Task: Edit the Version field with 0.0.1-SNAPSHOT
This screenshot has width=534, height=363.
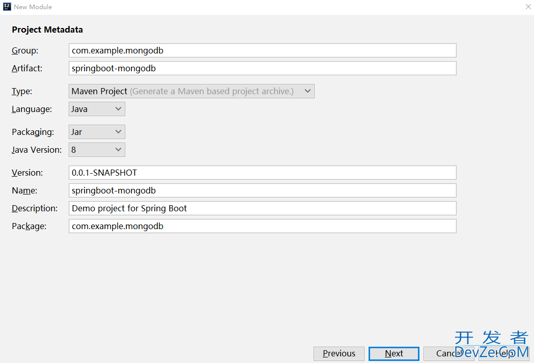Action: 262,173
